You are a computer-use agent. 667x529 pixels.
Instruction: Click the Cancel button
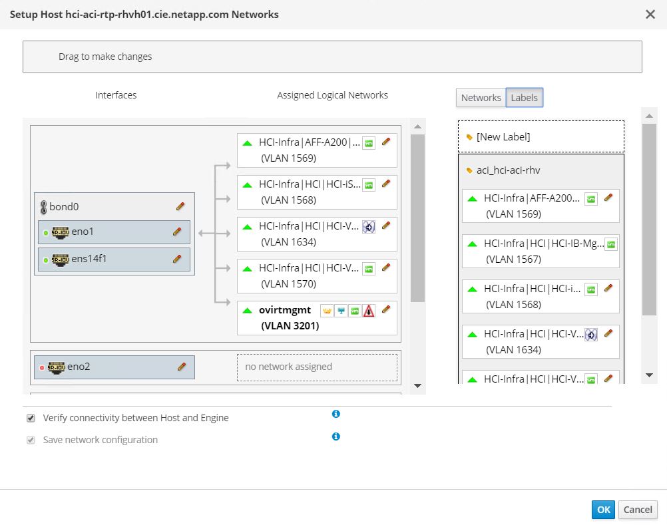click(x=638, y=510)
